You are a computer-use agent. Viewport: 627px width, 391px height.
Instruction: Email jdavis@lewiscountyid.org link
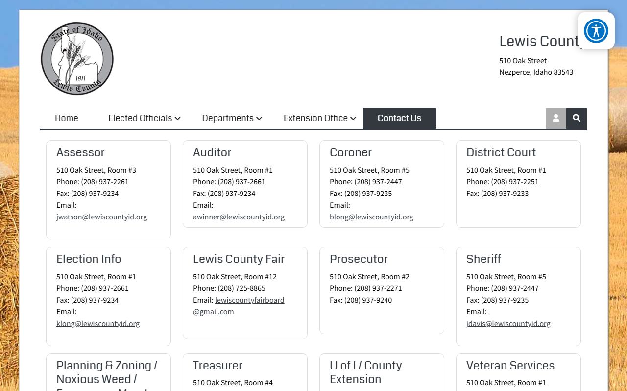coord(508,323)
